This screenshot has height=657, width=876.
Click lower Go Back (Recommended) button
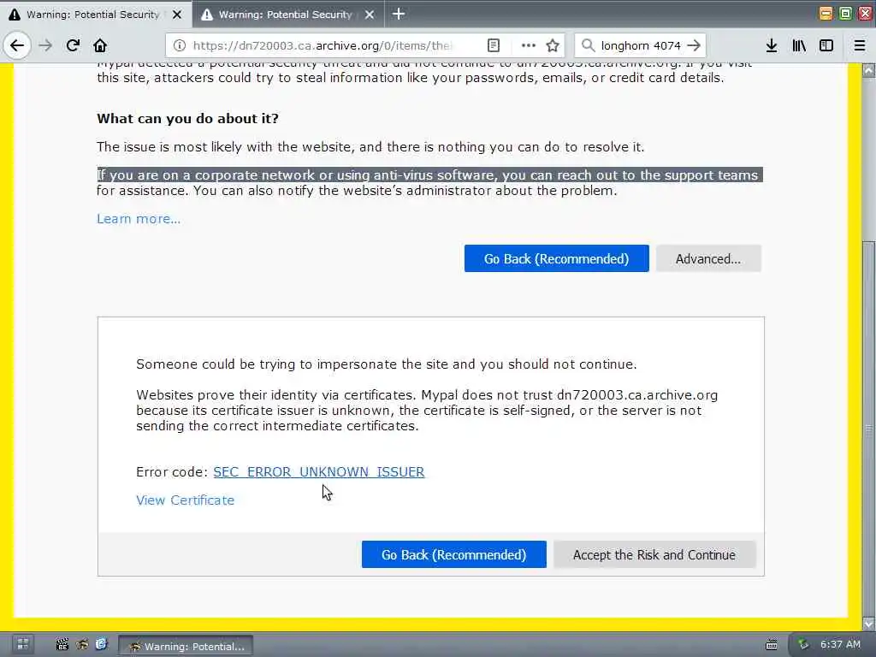454,554
